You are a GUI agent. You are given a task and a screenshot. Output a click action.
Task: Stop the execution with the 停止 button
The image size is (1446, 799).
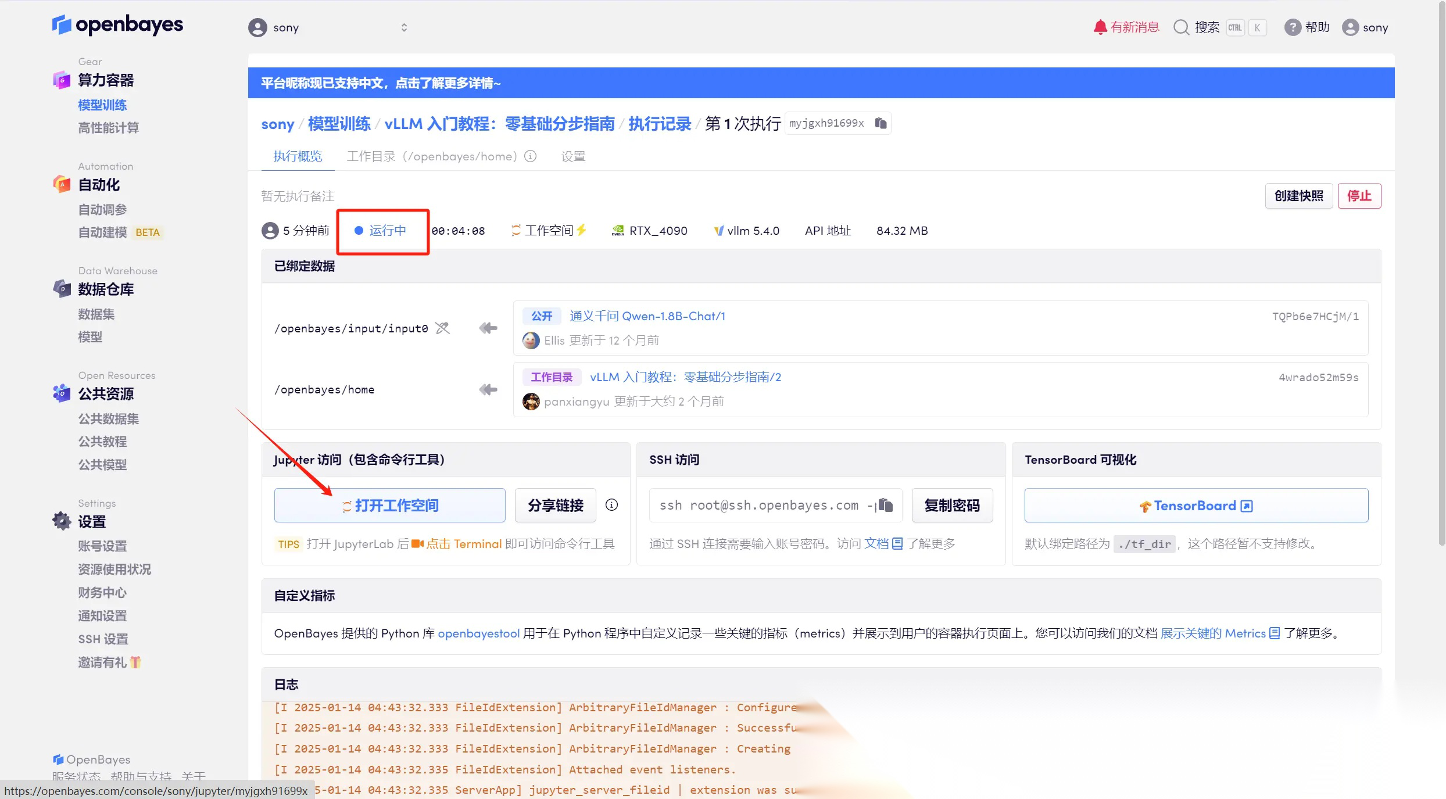(x=1359, y=196)
